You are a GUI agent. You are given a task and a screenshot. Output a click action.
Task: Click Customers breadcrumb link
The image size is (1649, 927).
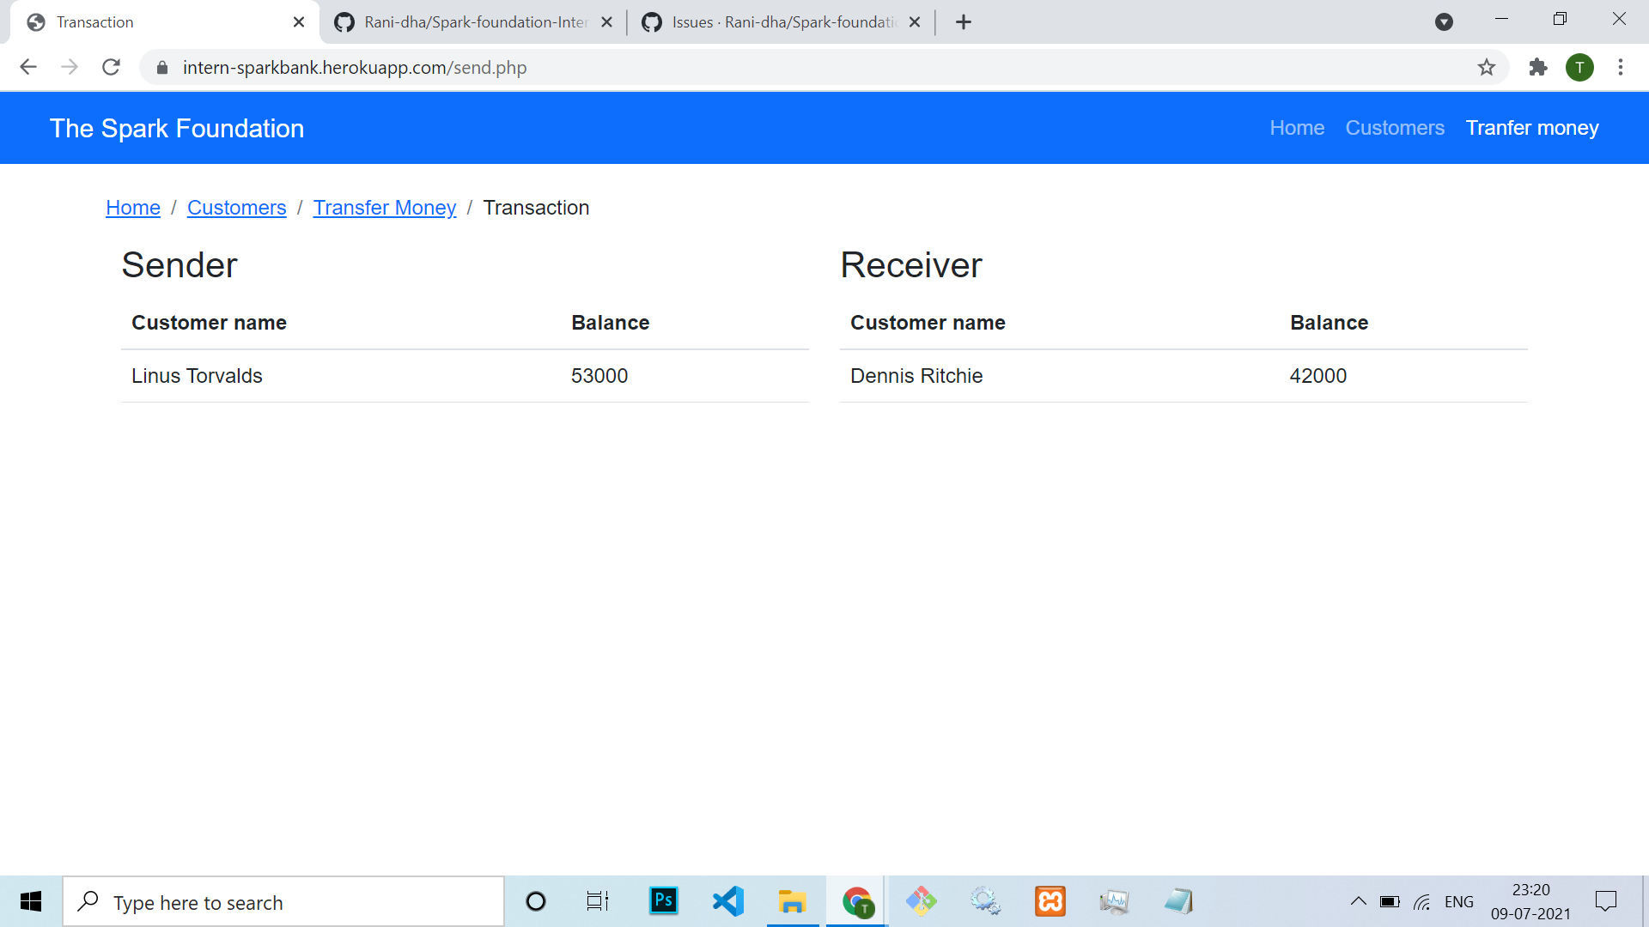point(236,208)
